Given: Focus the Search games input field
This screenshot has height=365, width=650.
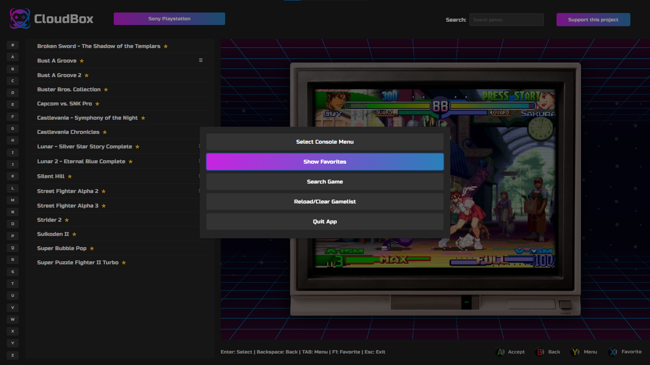Looking at the screenshot, I should tap(506, 20).
